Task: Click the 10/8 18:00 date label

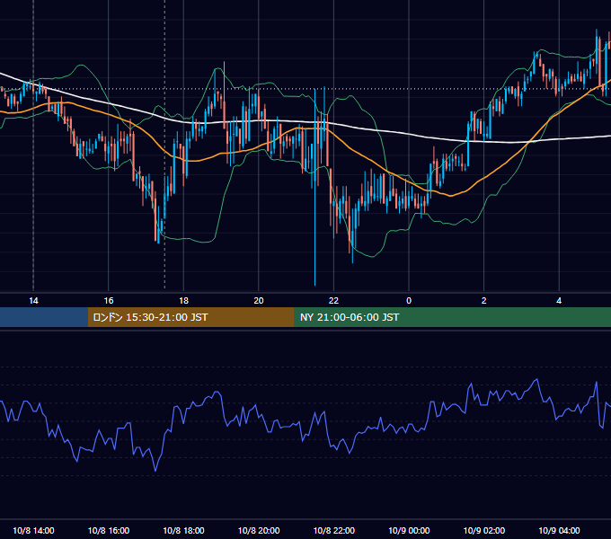Action: click(x=183, y=530)
